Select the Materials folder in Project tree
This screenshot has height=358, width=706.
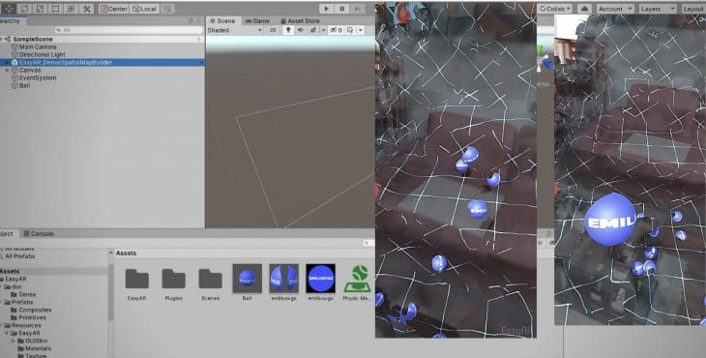click(x=38, y=348)
